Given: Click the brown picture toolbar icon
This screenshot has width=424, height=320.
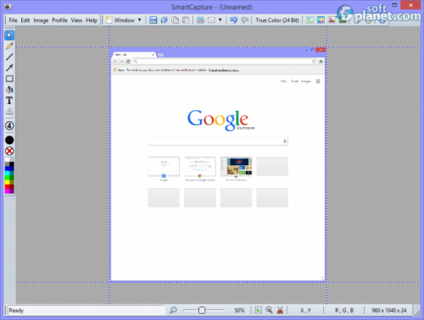Looking at the screenshot, I should tap(332, 20).
